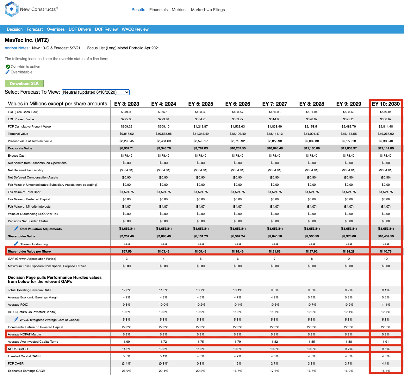Screen dimensions: 404x375
Task: Click the EY 6: 2026 column header
Action: click(238, 104)
